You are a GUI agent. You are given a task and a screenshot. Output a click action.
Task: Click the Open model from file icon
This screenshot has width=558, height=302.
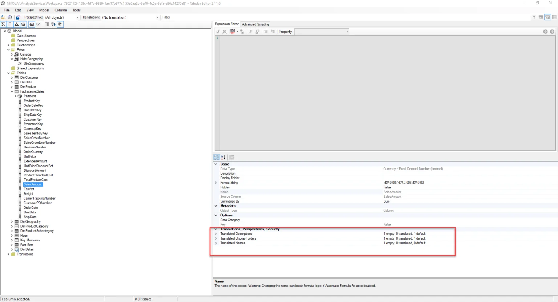point(3,17)
